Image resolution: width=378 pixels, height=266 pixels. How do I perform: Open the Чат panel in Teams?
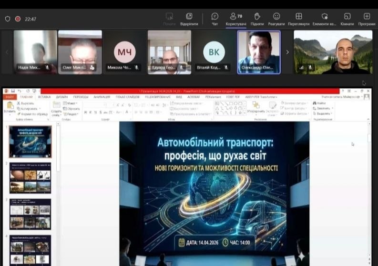215,19
